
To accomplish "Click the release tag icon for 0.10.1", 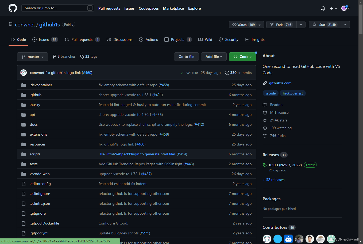I will coord(265,165).
